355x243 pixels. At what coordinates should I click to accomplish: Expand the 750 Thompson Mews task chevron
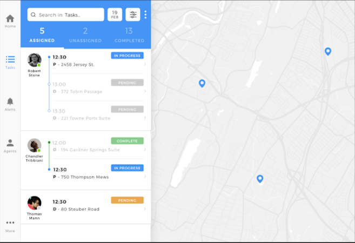coord(145,177)
